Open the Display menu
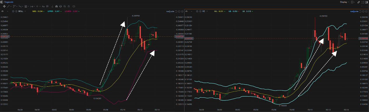Image resolution: width=369 pixels, height=112 pixels. click(344, 2)
